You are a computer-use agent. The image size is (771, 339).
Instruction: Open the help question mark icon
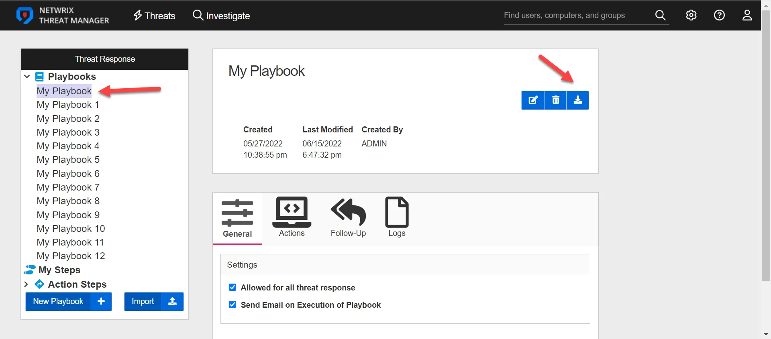point(719,15)
